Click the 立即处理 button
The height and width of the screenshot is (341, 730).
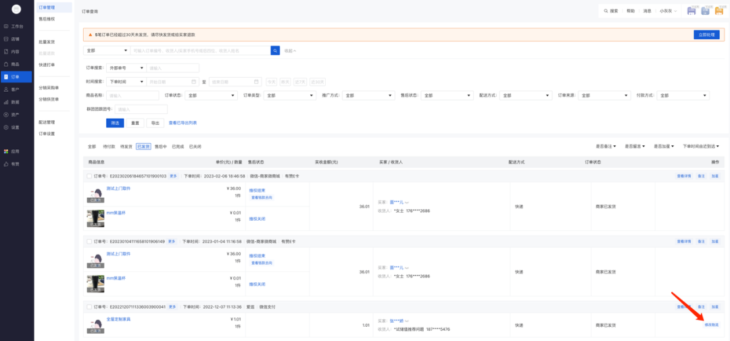[x=706, y=34]
